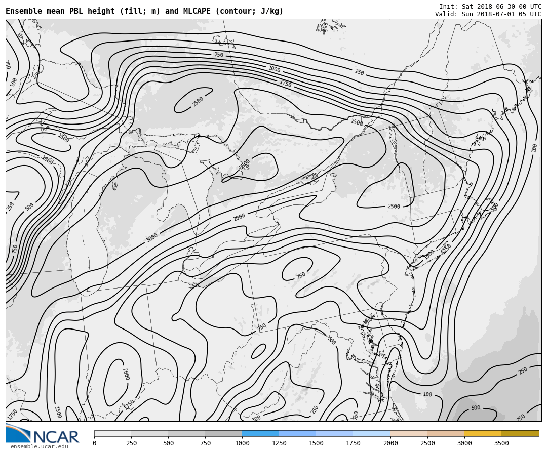Click the NCAR logo
The height and width of the screenshot is (453, 547).
click(43, 433)
